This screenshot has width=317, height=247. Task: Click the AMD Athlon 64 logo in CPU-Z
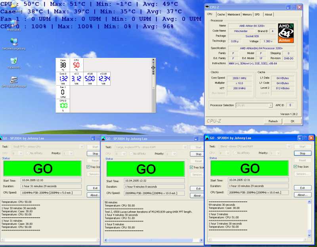[x=286, y=33]
